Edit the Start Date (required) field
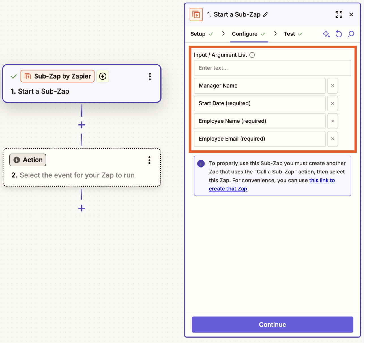This screenshot has height=343, width=365. point(260,103)
